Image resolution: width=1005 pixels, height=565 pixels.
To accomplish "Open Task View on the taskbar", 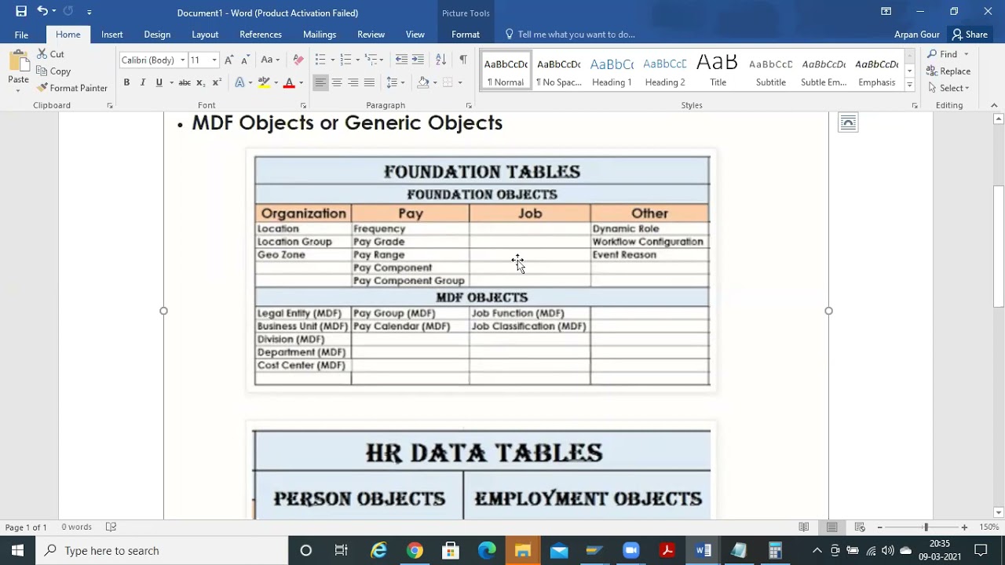I will [x=342, y=550].
